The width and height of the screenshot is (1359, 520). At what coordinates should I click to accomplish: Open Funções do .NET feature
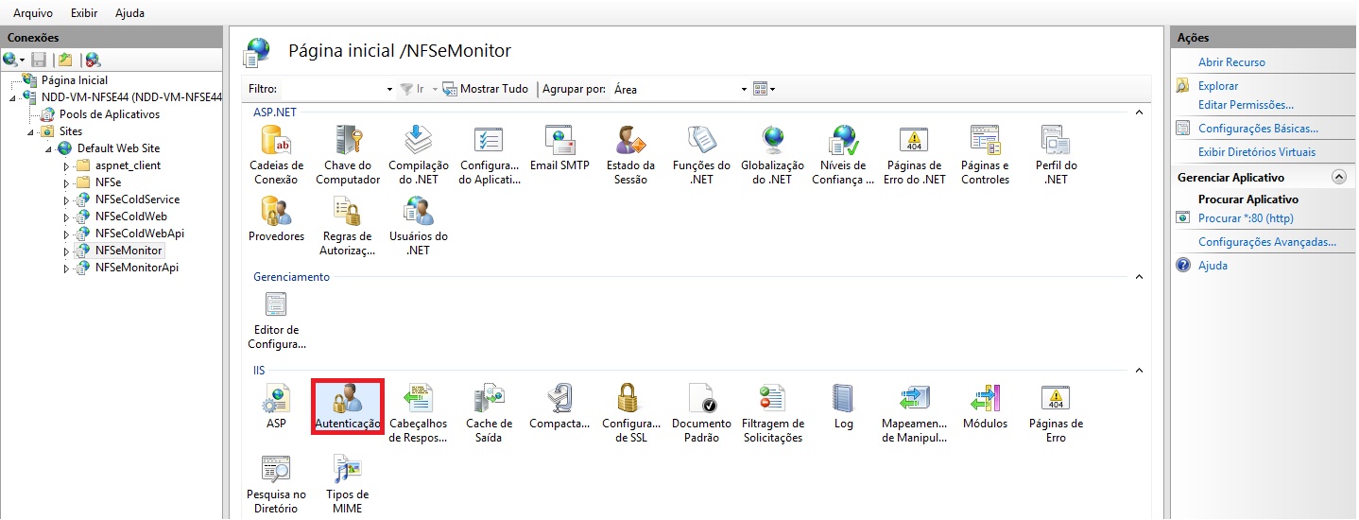[x=701, y=155]
